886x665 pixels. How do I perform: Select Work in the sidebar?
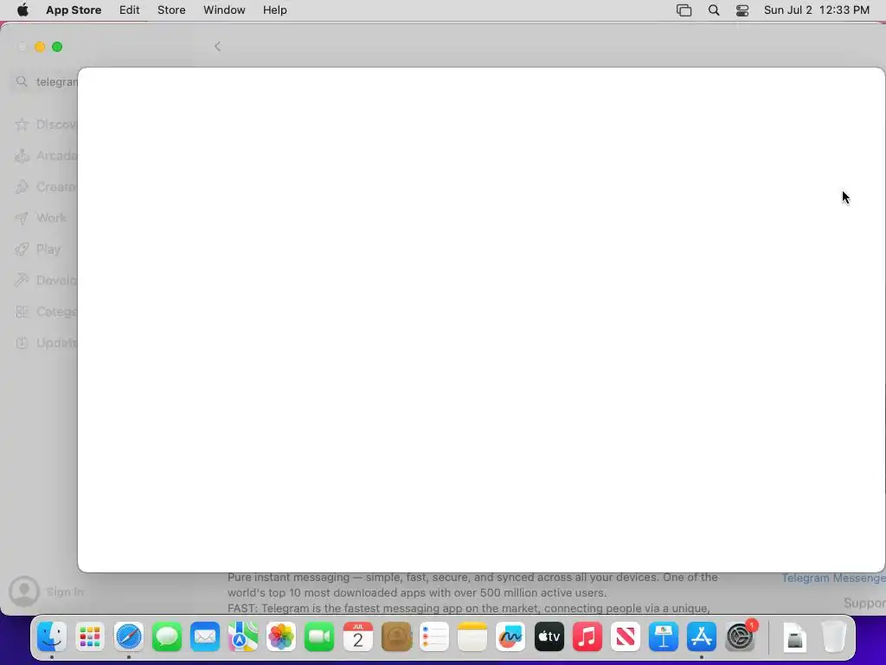pyautogui.click(x=41, y=217)
